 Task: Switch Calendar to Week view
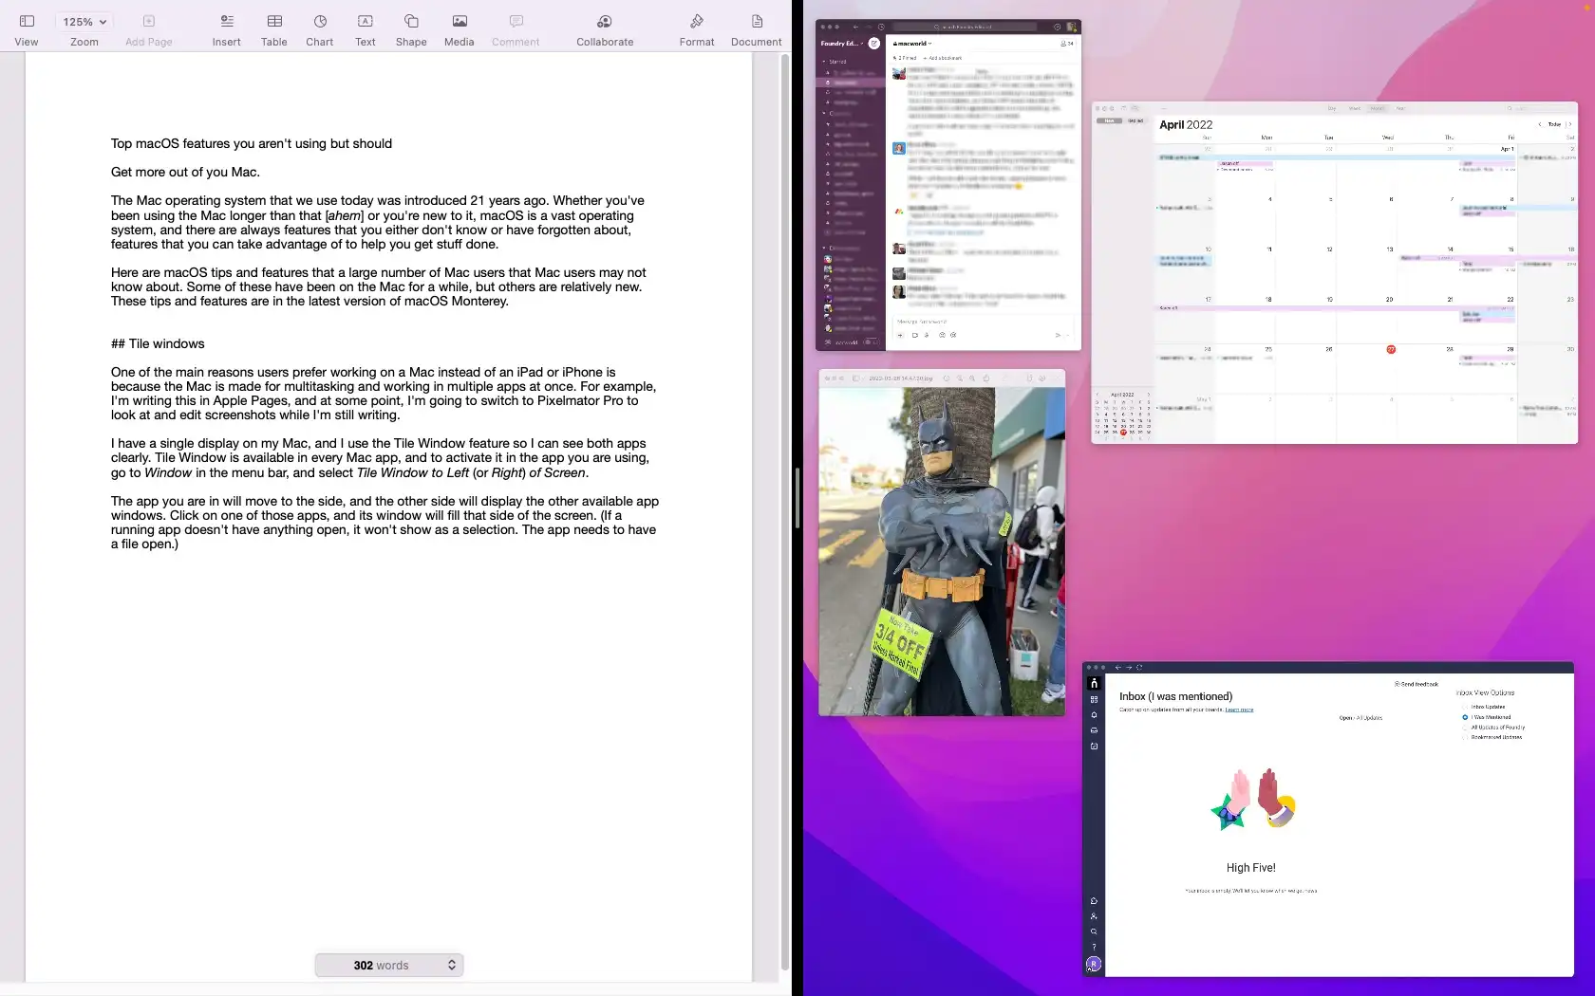tap(1355, 108)
